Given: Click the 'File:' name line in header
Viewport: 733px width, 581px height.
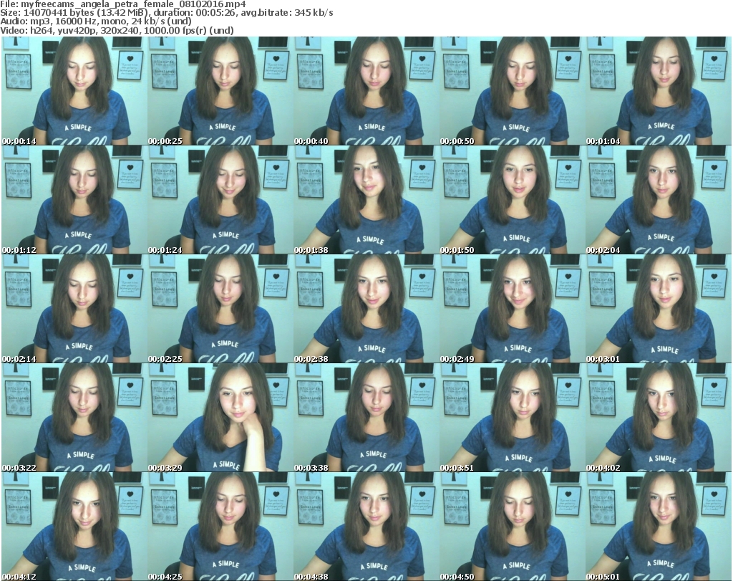Looking at the screenshot, I should (x=123, y=4).
